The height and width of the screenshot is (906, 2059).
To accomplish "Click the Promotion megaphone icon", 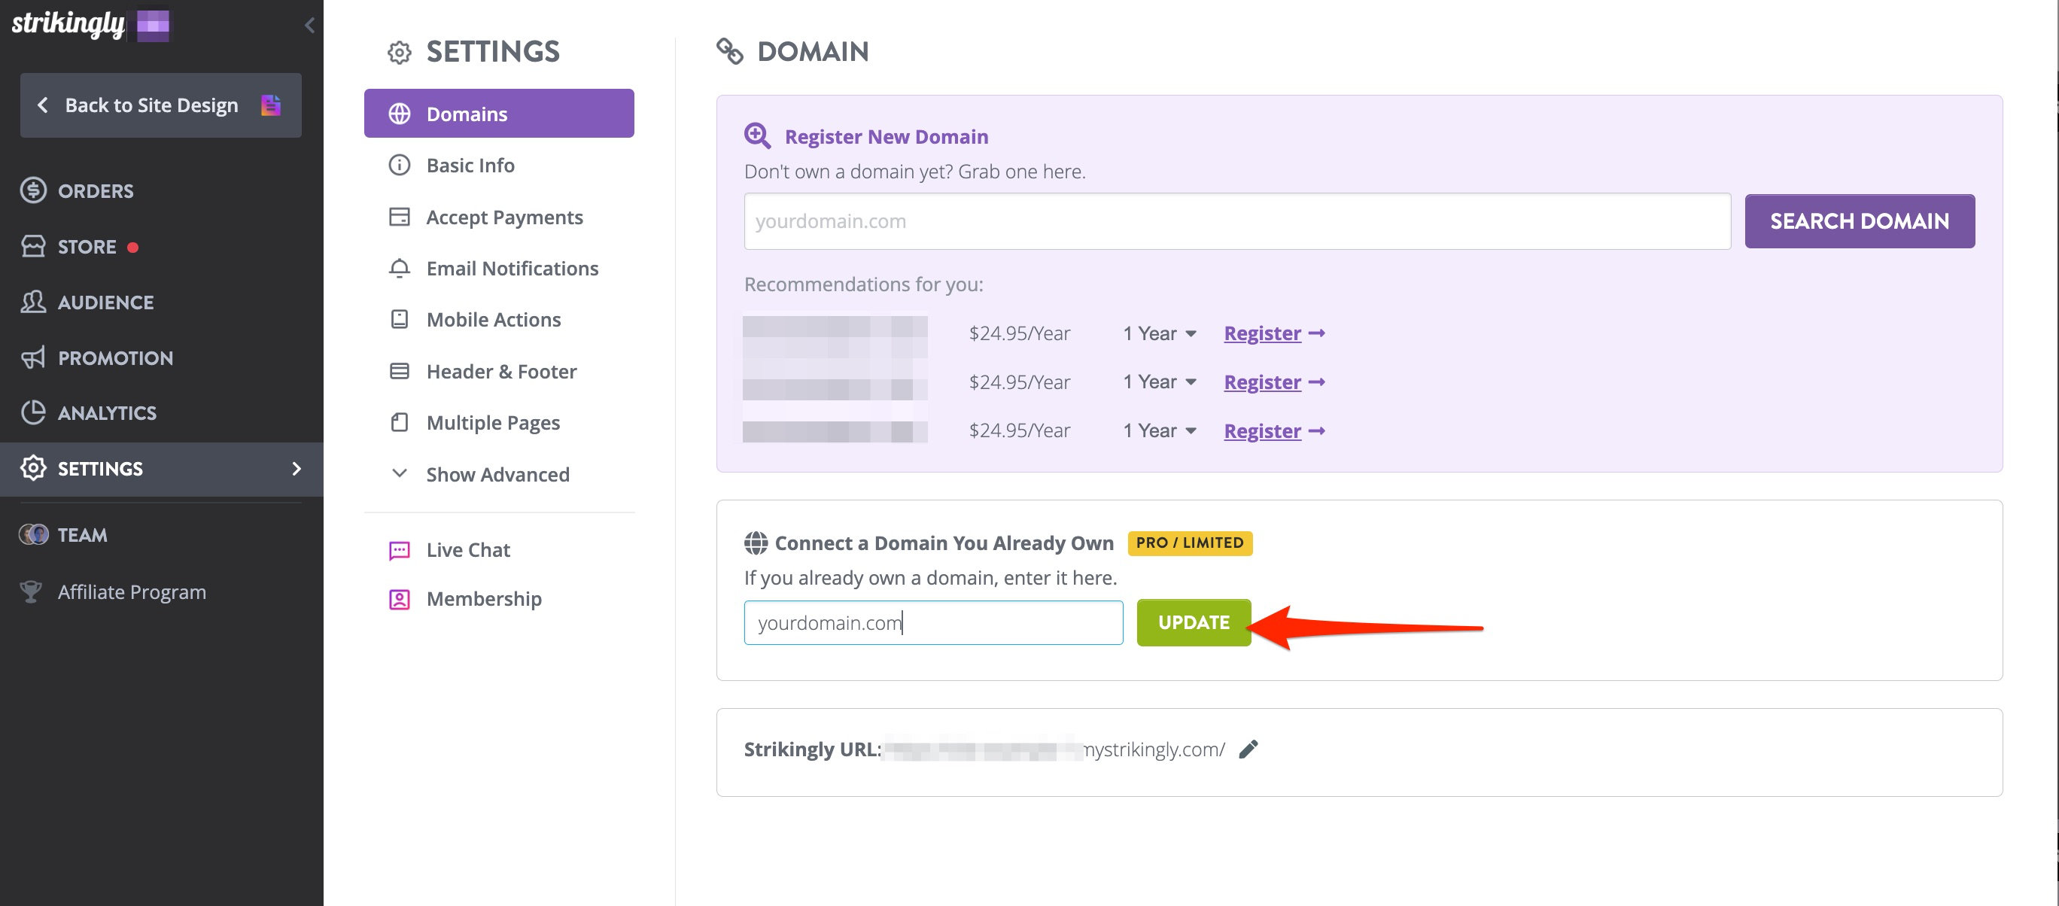I will click(34, 357).
